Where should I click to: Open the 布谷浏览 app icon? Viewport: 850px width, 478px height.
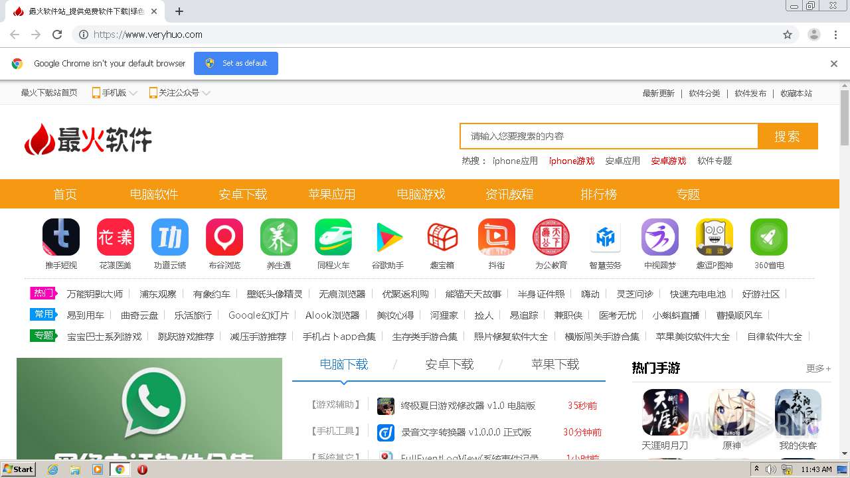[224, 237]
